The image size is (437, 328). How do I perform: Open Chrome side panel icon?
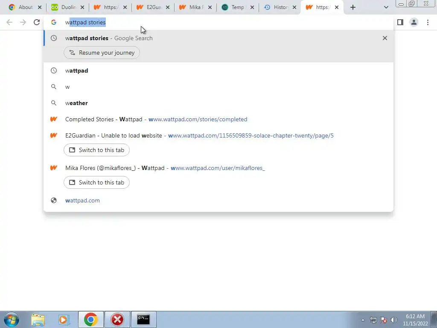400,22
